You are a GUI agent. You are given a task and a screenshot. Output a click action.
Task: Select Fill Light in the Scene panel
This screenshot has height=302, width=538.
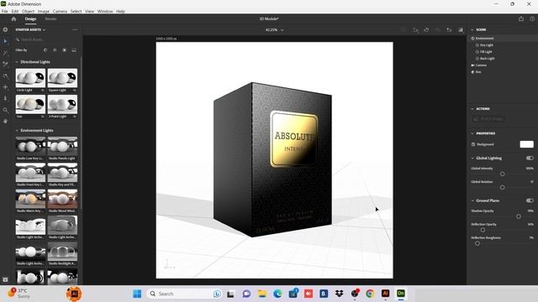click(486, 52)
